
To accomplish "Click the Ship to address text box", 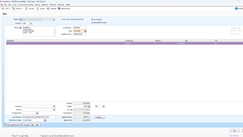I will (38, 31).
